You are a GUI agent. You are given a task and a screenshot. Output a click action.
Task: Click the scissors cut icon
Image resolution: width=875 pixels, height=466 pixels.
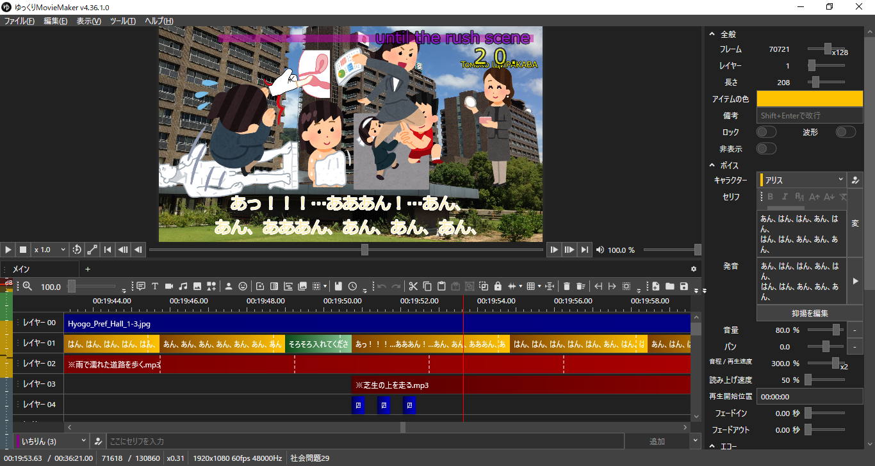coord(413,286)
